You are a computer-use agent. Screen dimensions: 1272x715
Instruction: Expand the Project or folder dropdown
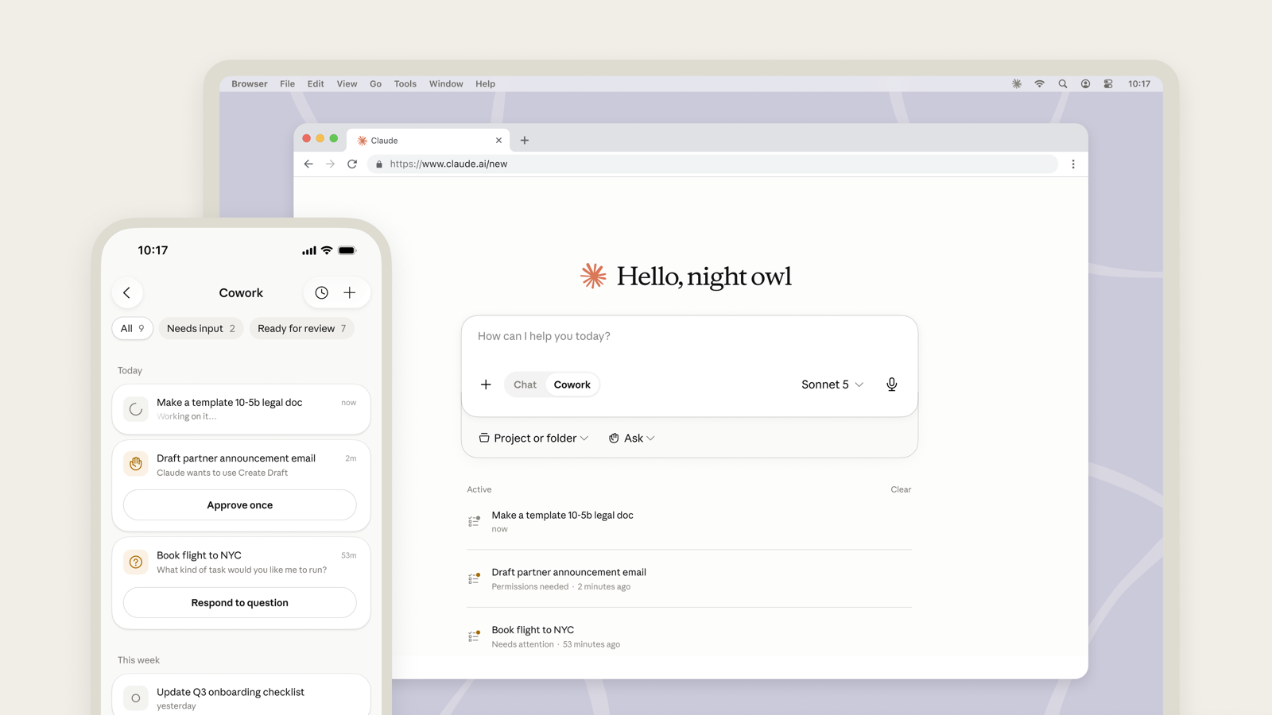coord(533,438)
